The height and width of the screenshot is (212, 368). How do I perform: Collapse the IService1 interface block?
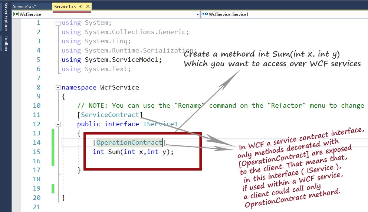[x=58, y=124]
